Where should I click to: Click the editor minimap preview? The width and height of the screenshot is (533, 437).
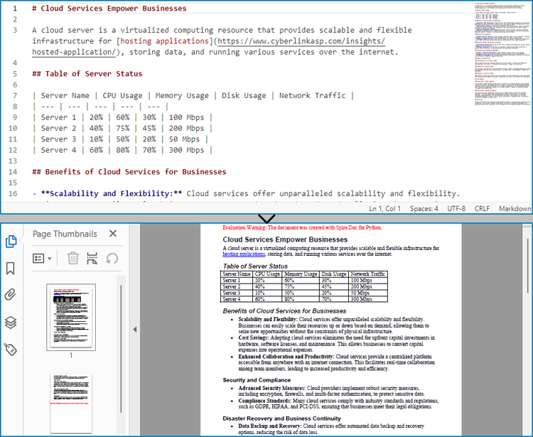[502, 57]
